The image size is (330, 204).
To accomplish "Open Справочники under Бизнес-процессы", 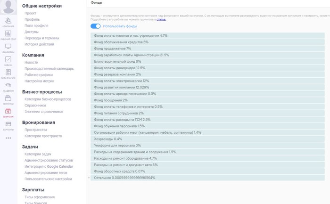I will click(35, 106).
